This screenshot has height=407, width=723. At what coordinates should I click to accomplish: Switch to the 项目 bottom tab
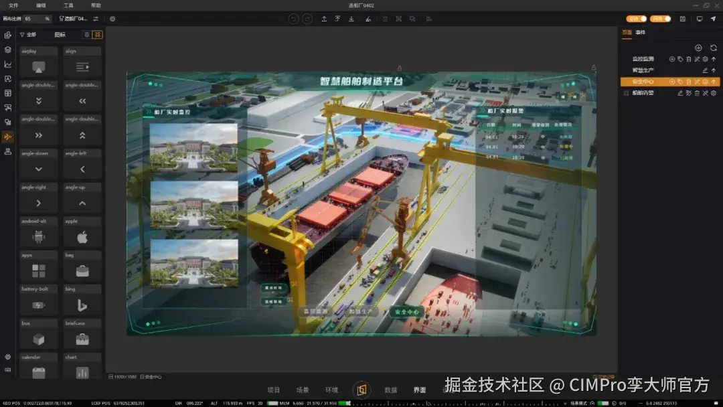pos(273,390)
